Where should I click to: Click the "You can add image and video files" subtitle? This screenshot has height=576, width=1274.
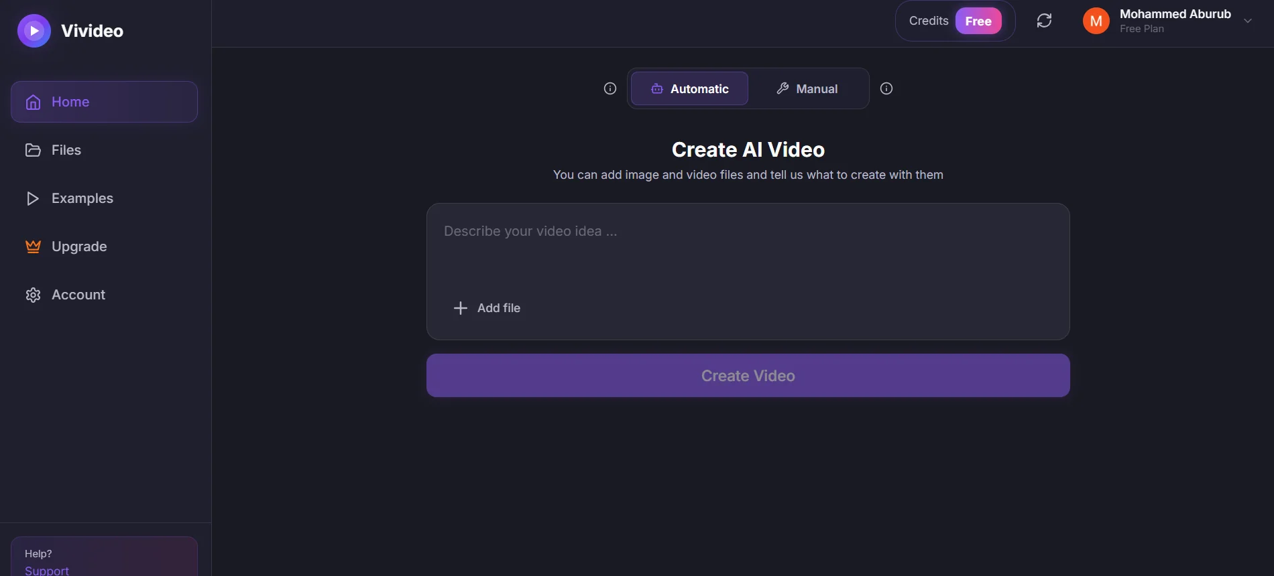pyautogui.click(x=748, y=175)
